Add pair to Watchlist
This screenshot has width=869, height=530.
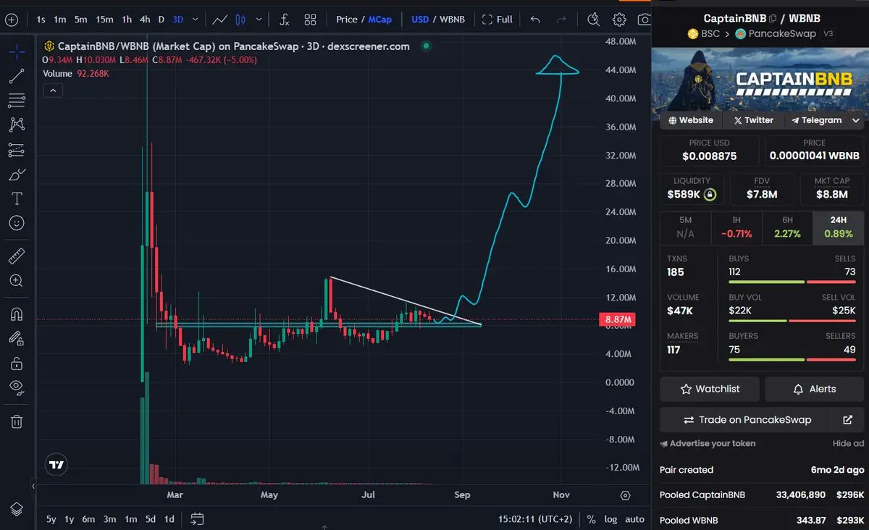click(710, 389)
